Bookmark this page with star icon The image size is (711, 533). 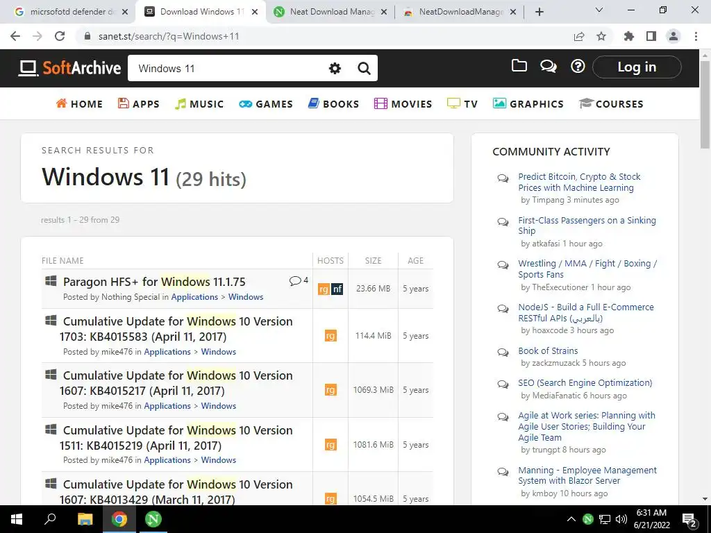click(x=601, y=36)
